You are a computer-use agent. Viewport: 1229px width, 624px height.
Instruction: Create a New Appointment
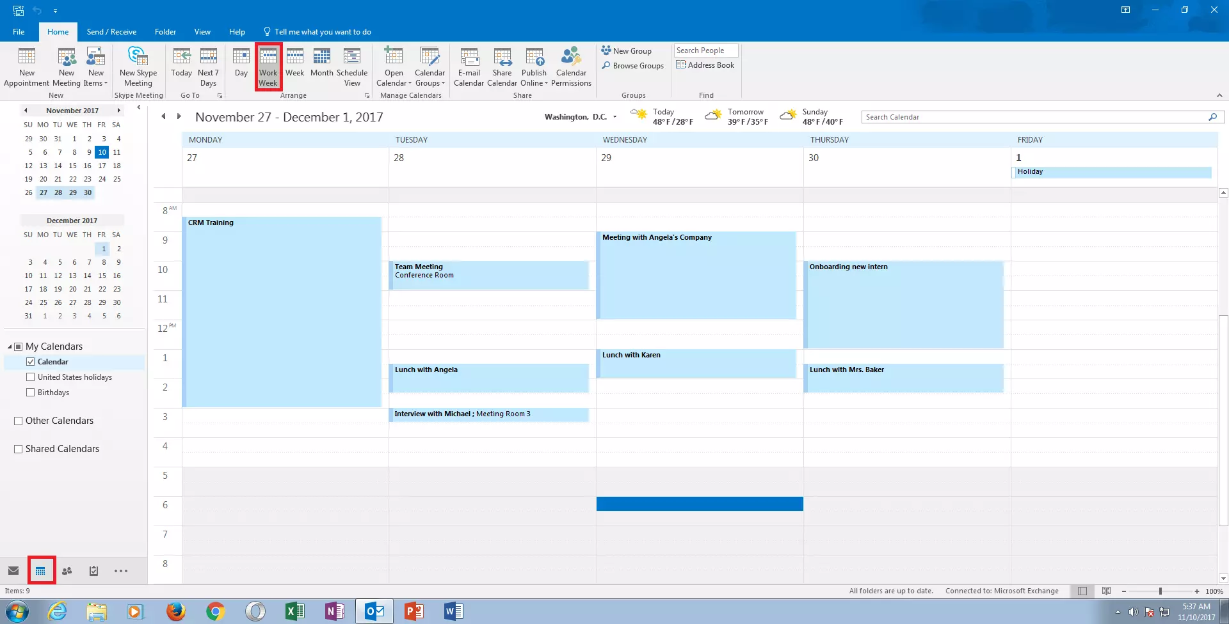26,66
